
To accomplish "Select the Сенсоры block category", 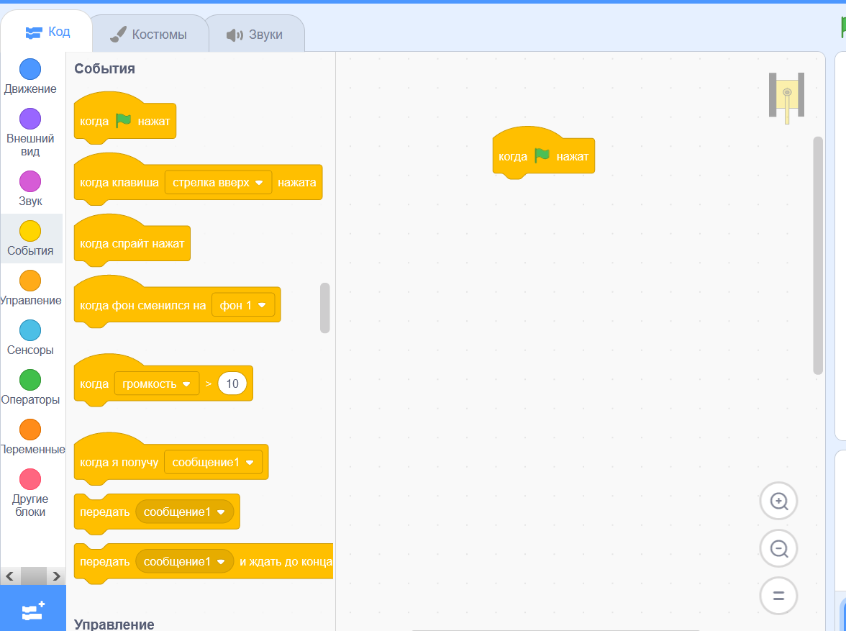I will coord(30,338).
